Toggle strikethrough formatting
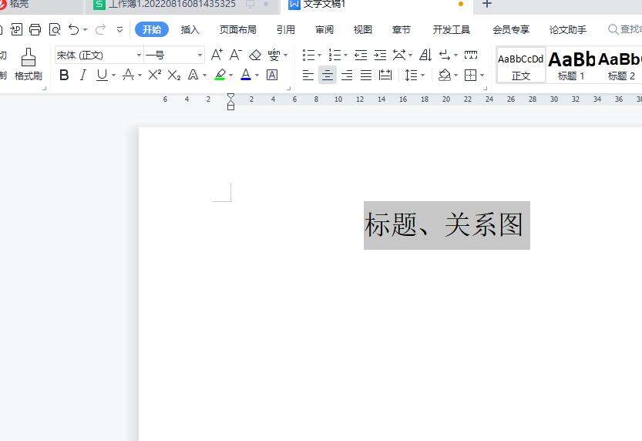 click(x=128, y=75)
